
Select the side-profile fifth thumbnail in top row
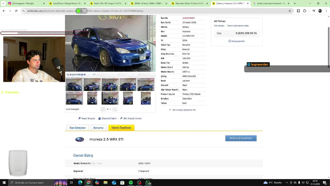[x=146, y=84]
